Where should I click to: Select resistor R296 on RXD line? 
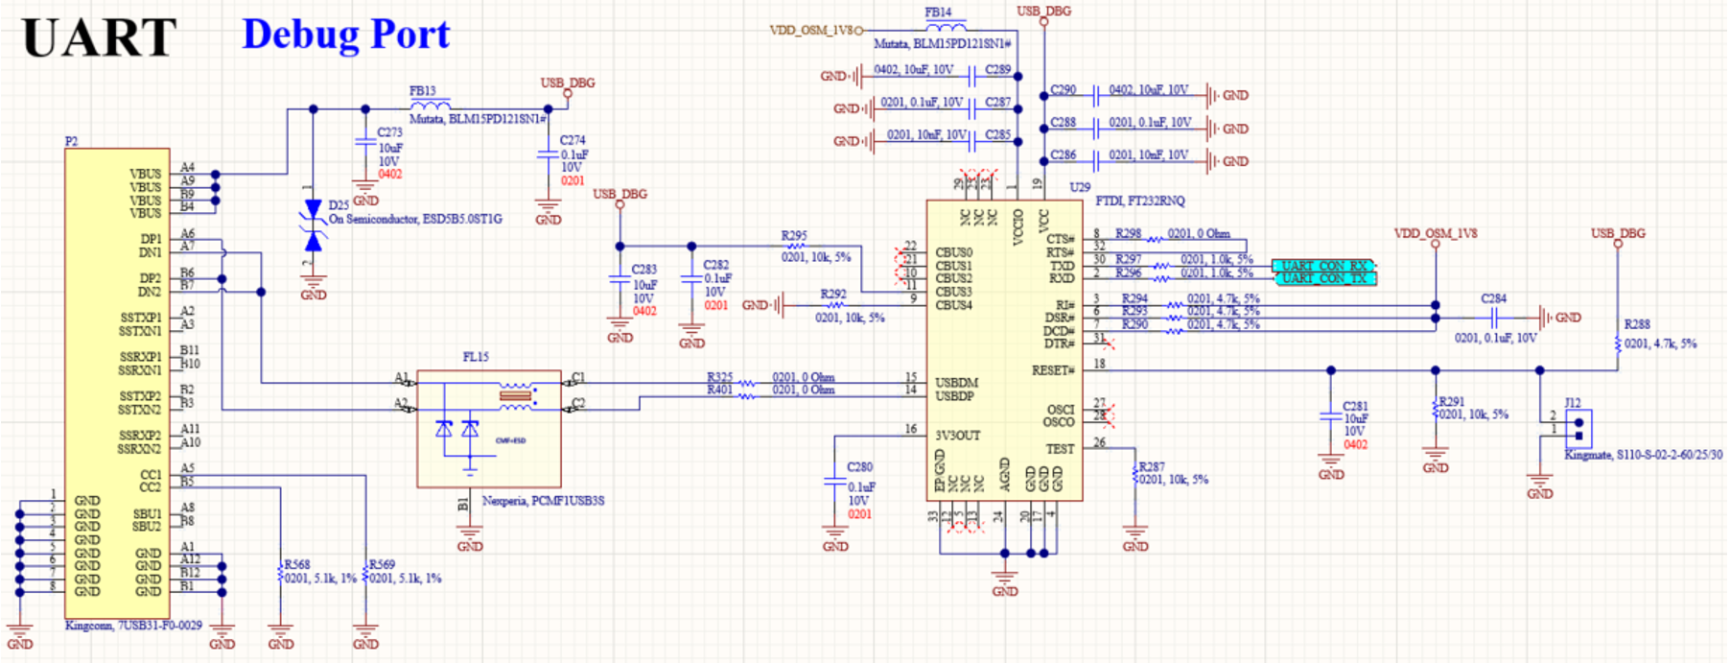click(1161, 278)
